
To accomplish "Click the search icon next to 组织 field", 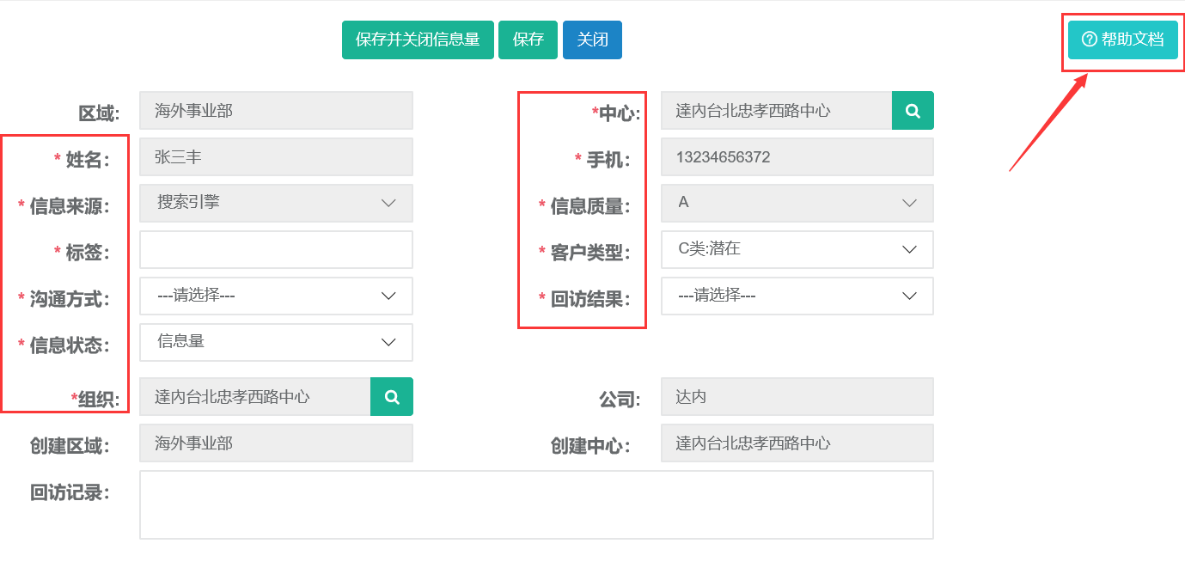I will [392, 396].
